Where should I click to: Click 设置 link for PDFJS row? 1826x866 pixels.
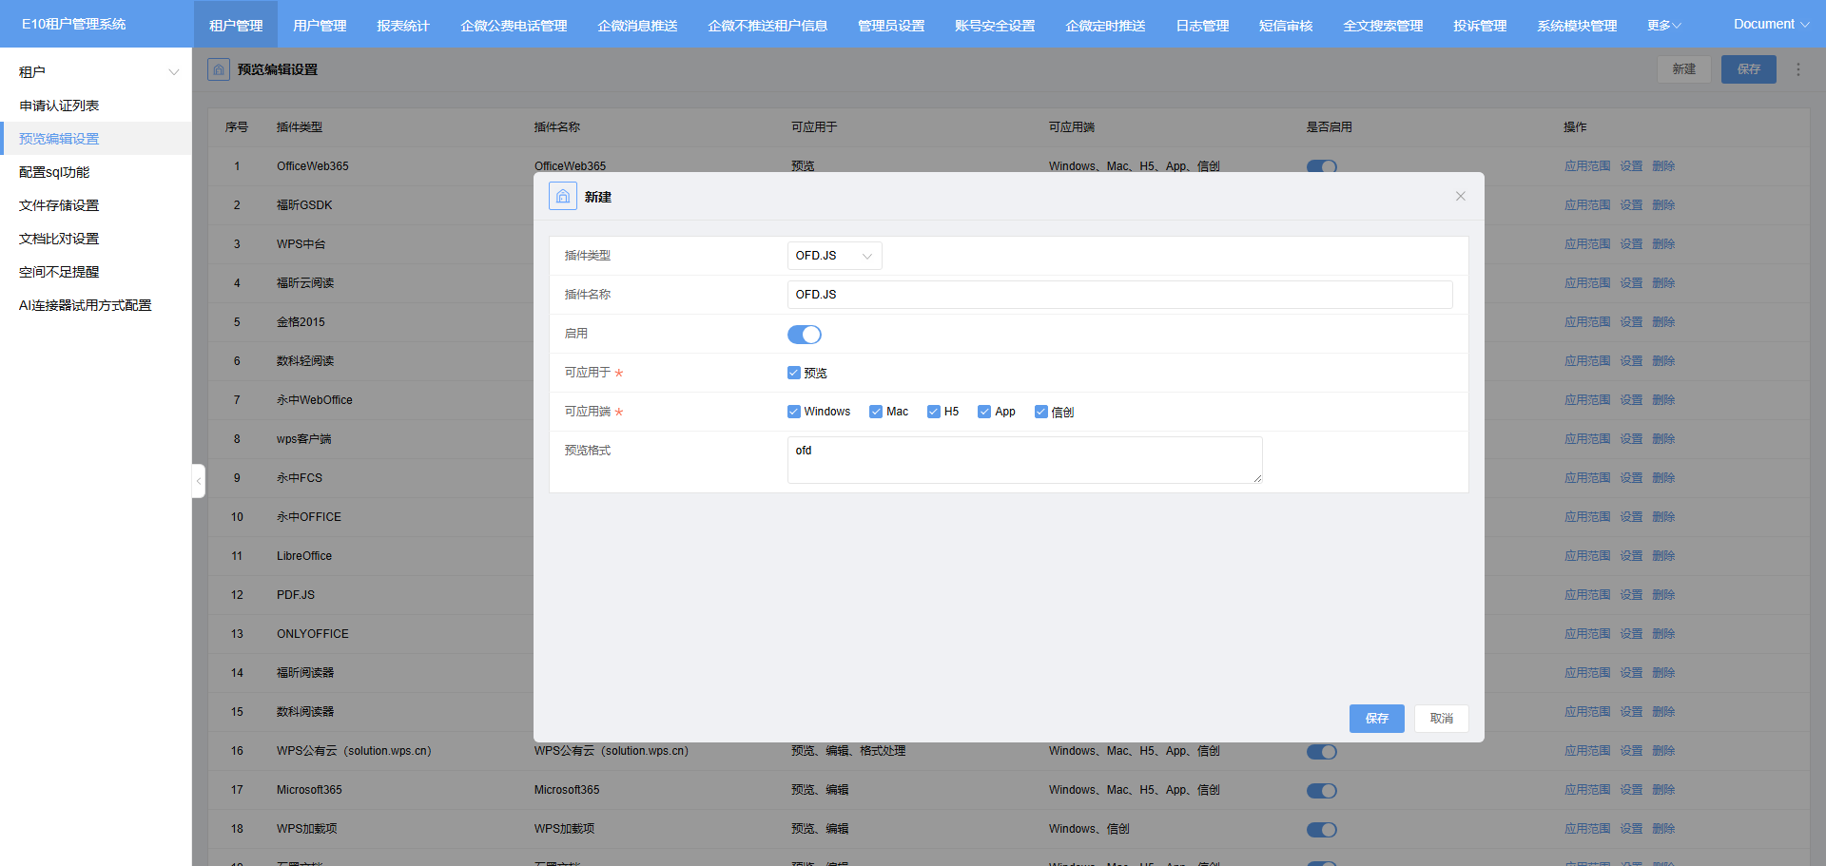1631,595
